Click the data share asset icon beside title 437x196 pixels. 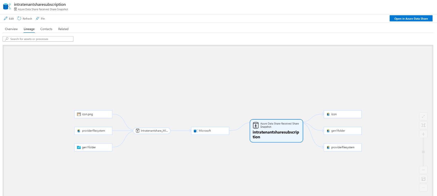tap(7, 6)
